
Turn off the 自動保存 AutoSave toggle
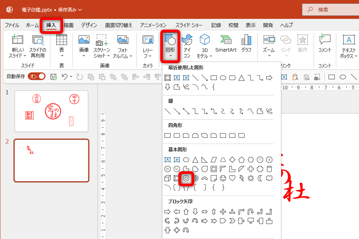(x=36, y=77)
